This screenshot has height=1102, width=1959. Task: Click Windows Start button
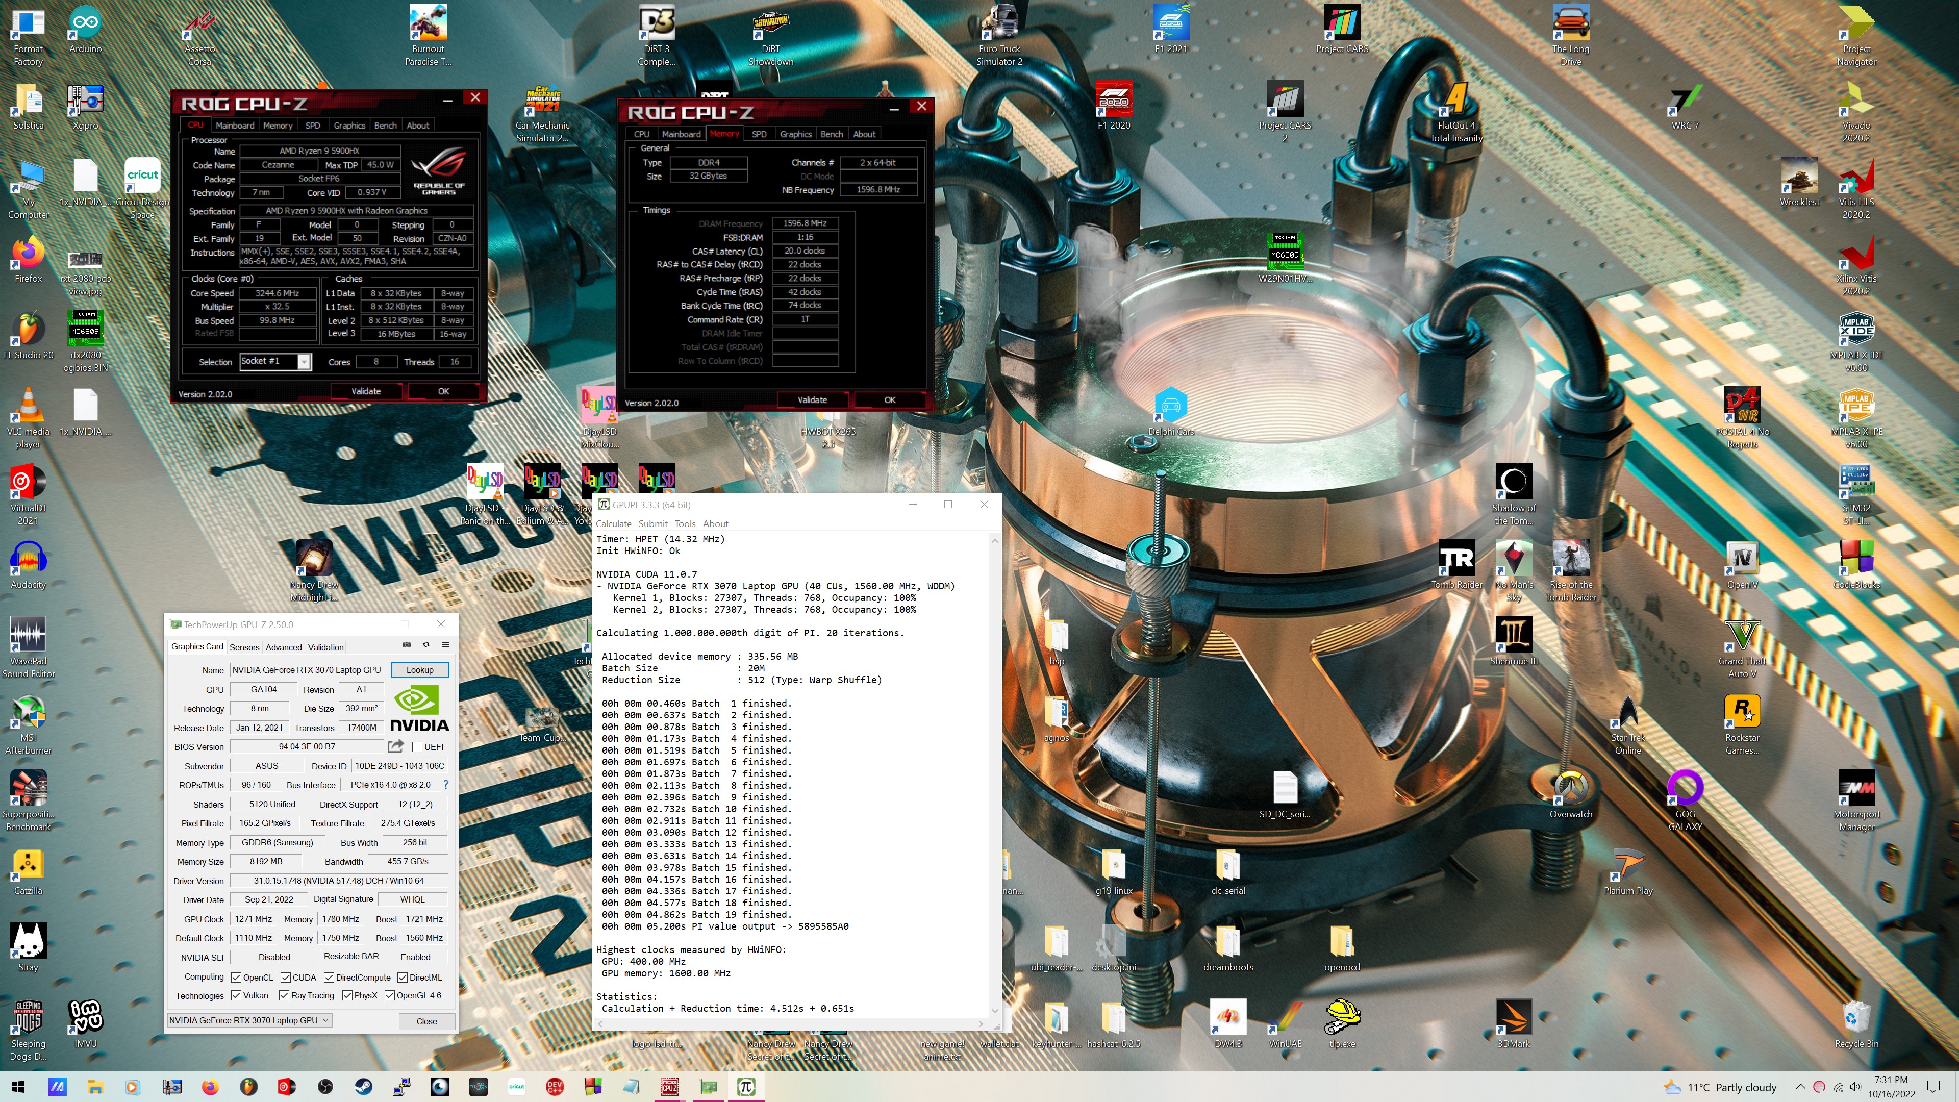coord(18,1086)
